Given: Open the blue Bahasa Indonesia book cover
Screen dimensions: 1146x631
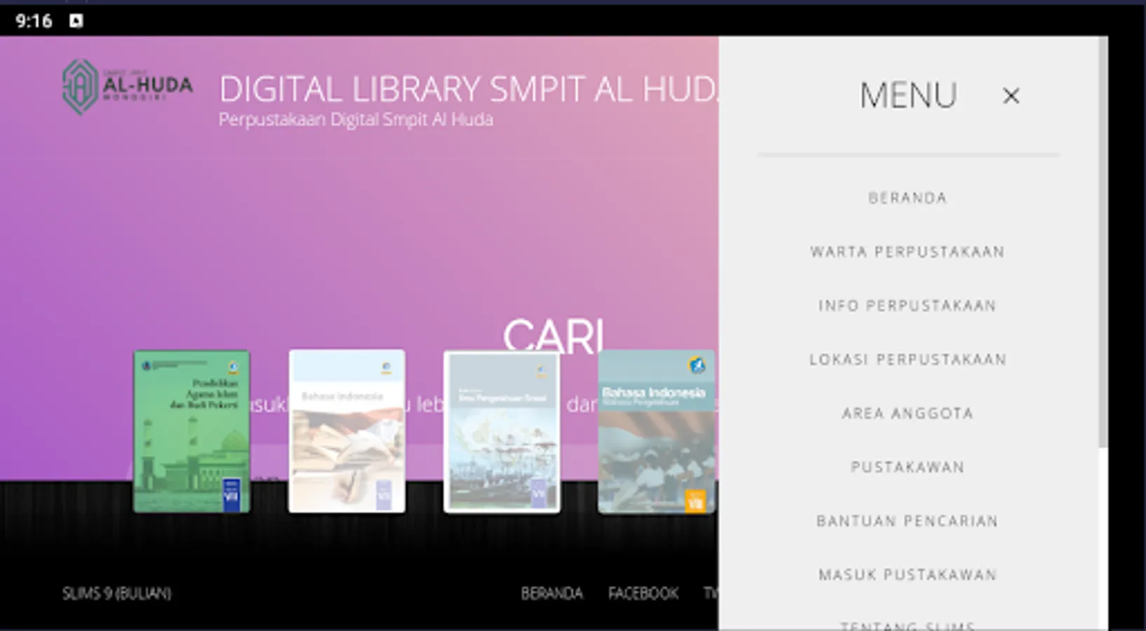Looking at the screenshot, I should coord(656,432).
